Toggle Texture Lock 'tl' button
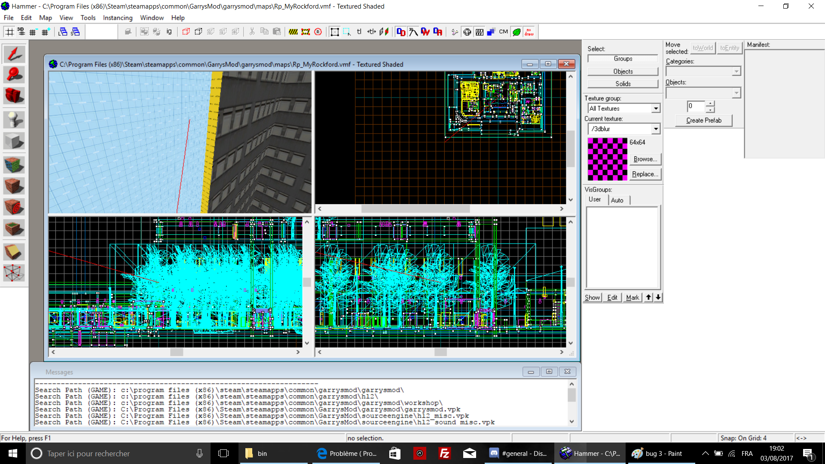The image size is (825, 464). tap(359, 32)
